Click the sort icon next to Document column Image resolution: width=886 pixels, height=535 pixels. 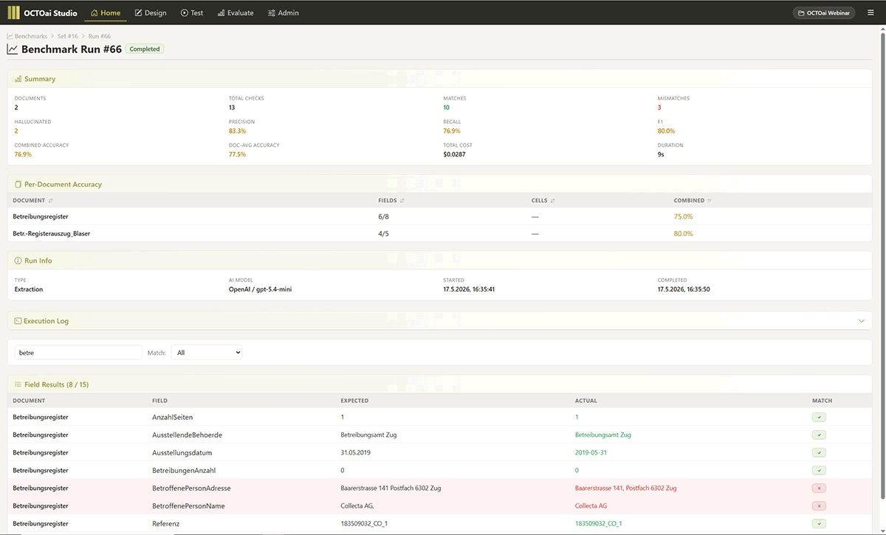pyautogui.click(x=51, y=201)
